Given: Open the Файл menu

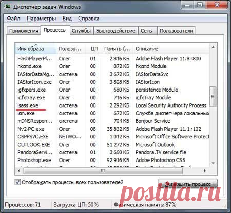Looking at the screenshot, I should (13, 19).
